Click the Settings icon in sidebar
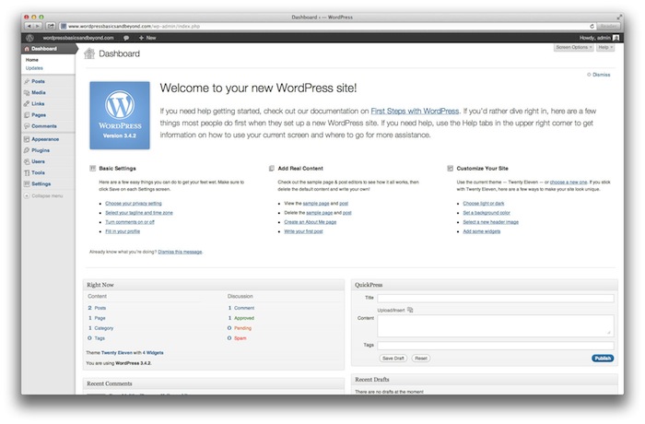Viewport: 645px width, 424px height. (x=27, y=184)
